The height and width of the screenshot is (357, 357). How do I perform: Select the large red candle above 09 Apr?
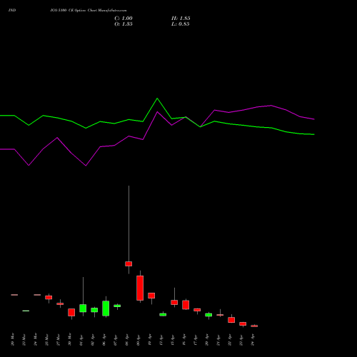tap(140, 288)
